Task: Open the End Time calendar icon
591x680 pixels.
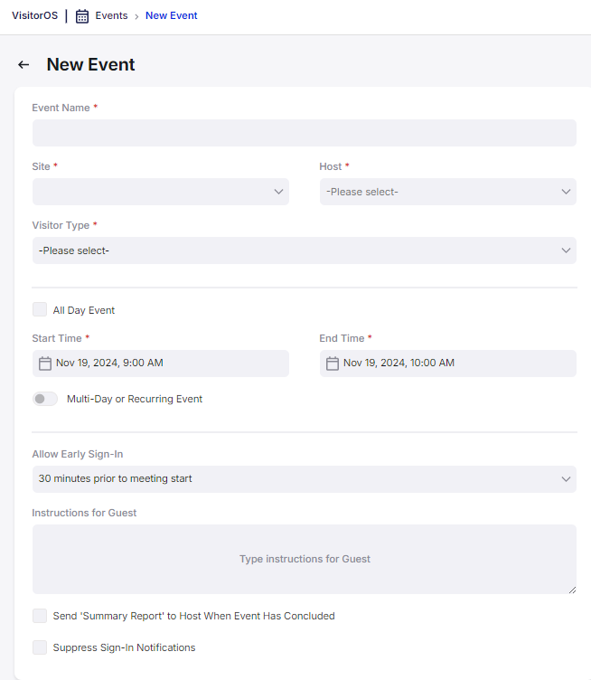Action: click(x=333, y=363)
